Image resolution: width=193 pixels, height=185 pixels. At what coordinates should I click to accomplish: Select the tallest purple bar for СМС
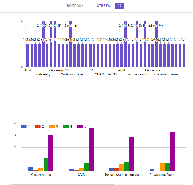pos(91,150)
